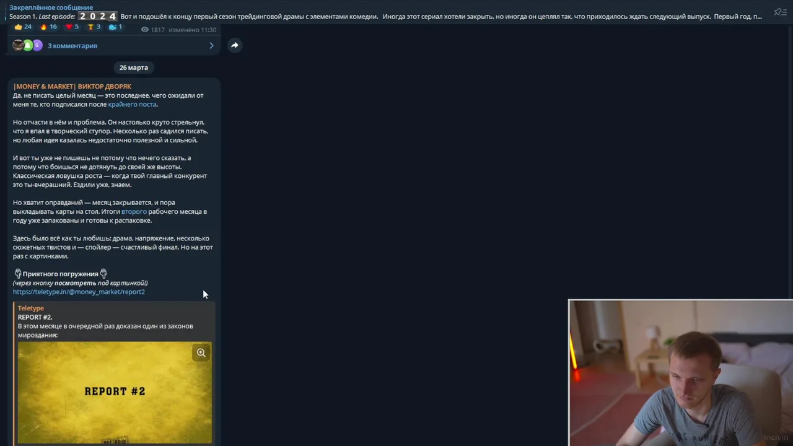Open the 'второго' link in the post
The image size is (793, 446).
click(134, 211)
